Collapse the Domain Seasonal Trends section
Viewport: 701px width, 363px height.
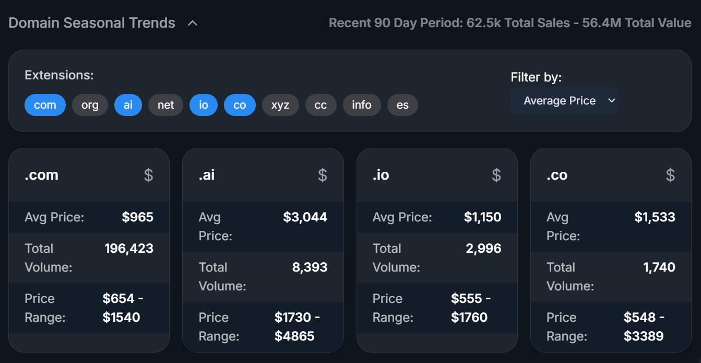[x=193, y=24]
